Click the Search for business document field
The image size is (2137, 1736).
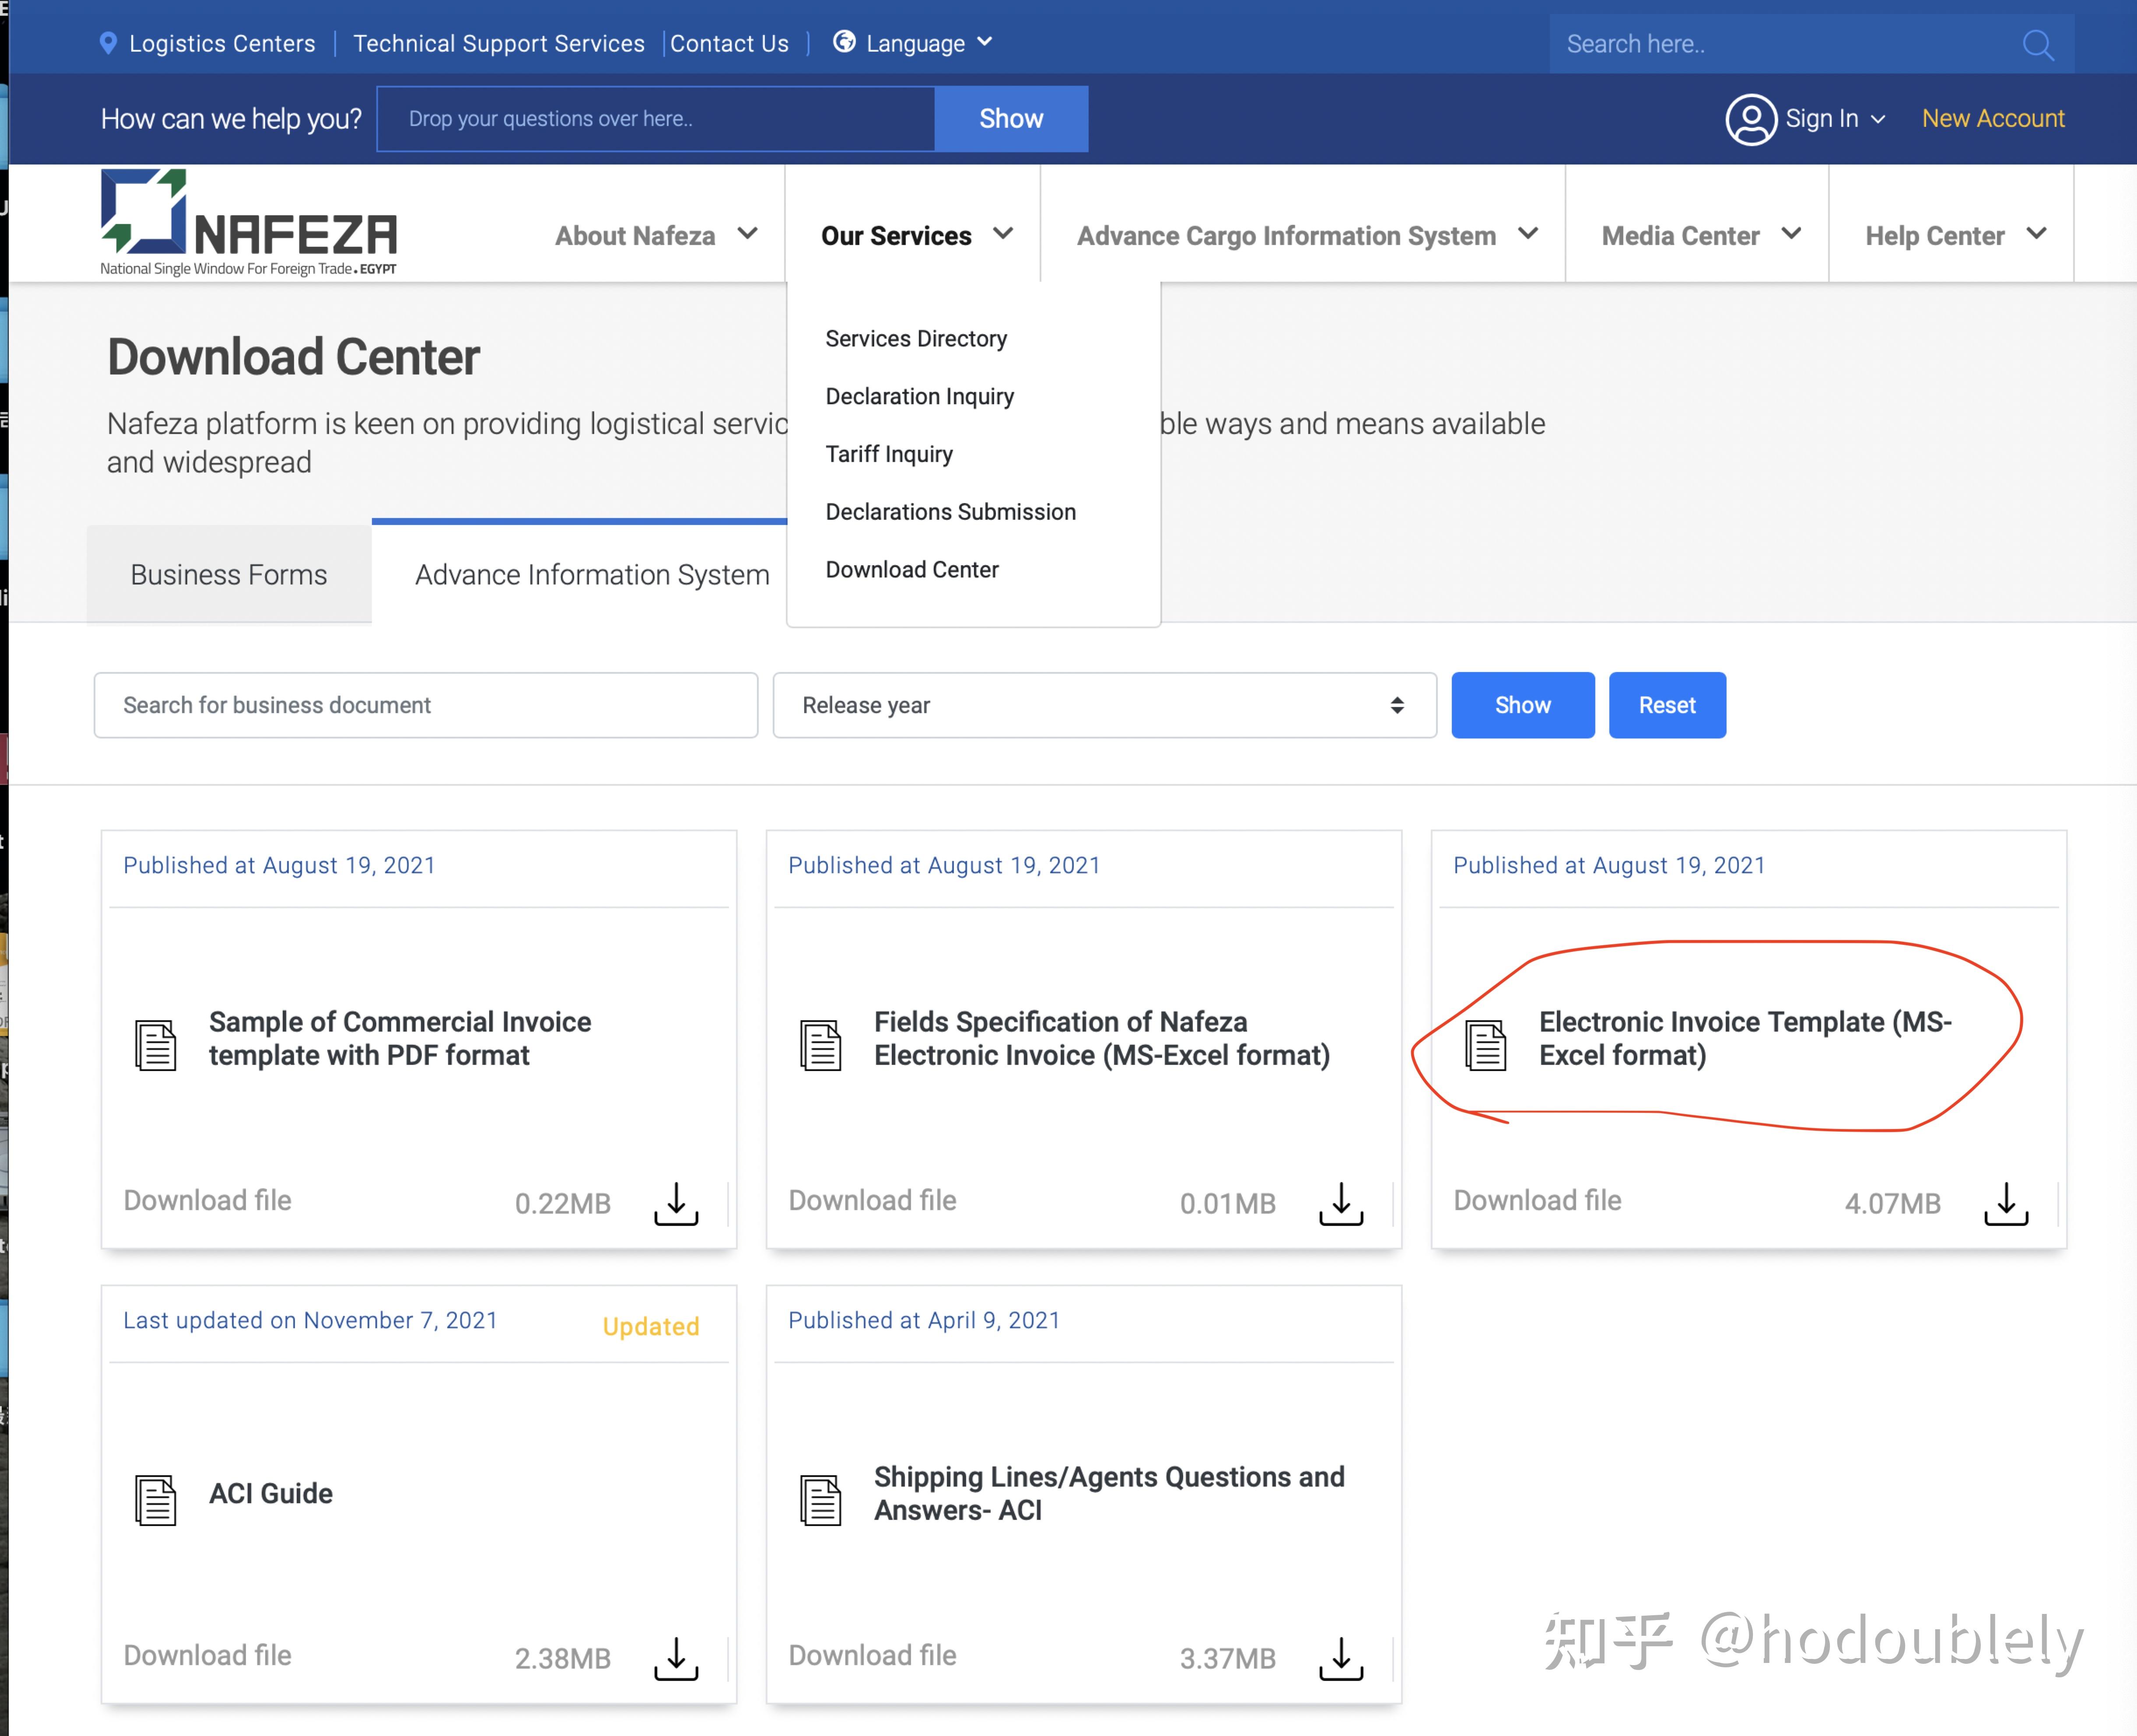pyautogui.click(x=426, y=705)
